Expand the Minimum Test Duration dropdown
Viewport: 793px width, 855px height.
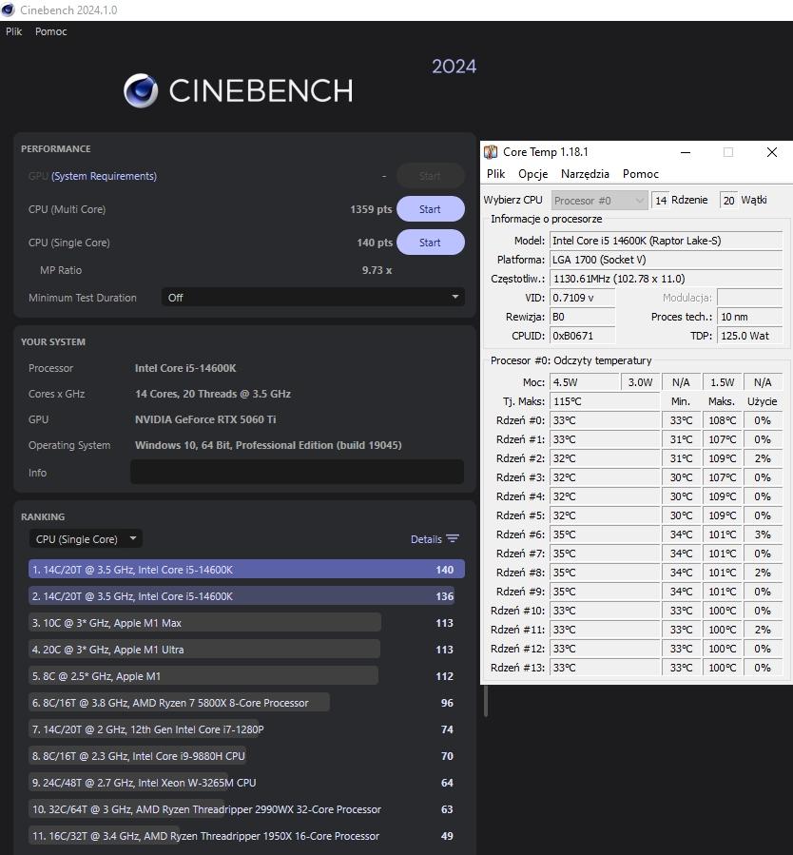pos(313,298)
